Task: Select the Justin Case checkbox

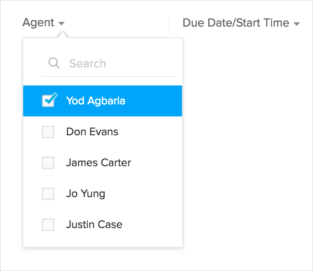Action: [48, 225]
